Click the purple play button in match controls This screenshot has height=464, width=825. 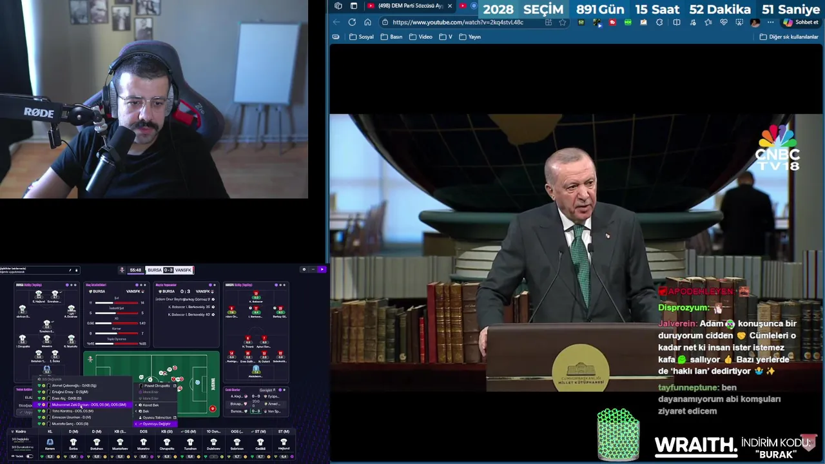(322, 269)
